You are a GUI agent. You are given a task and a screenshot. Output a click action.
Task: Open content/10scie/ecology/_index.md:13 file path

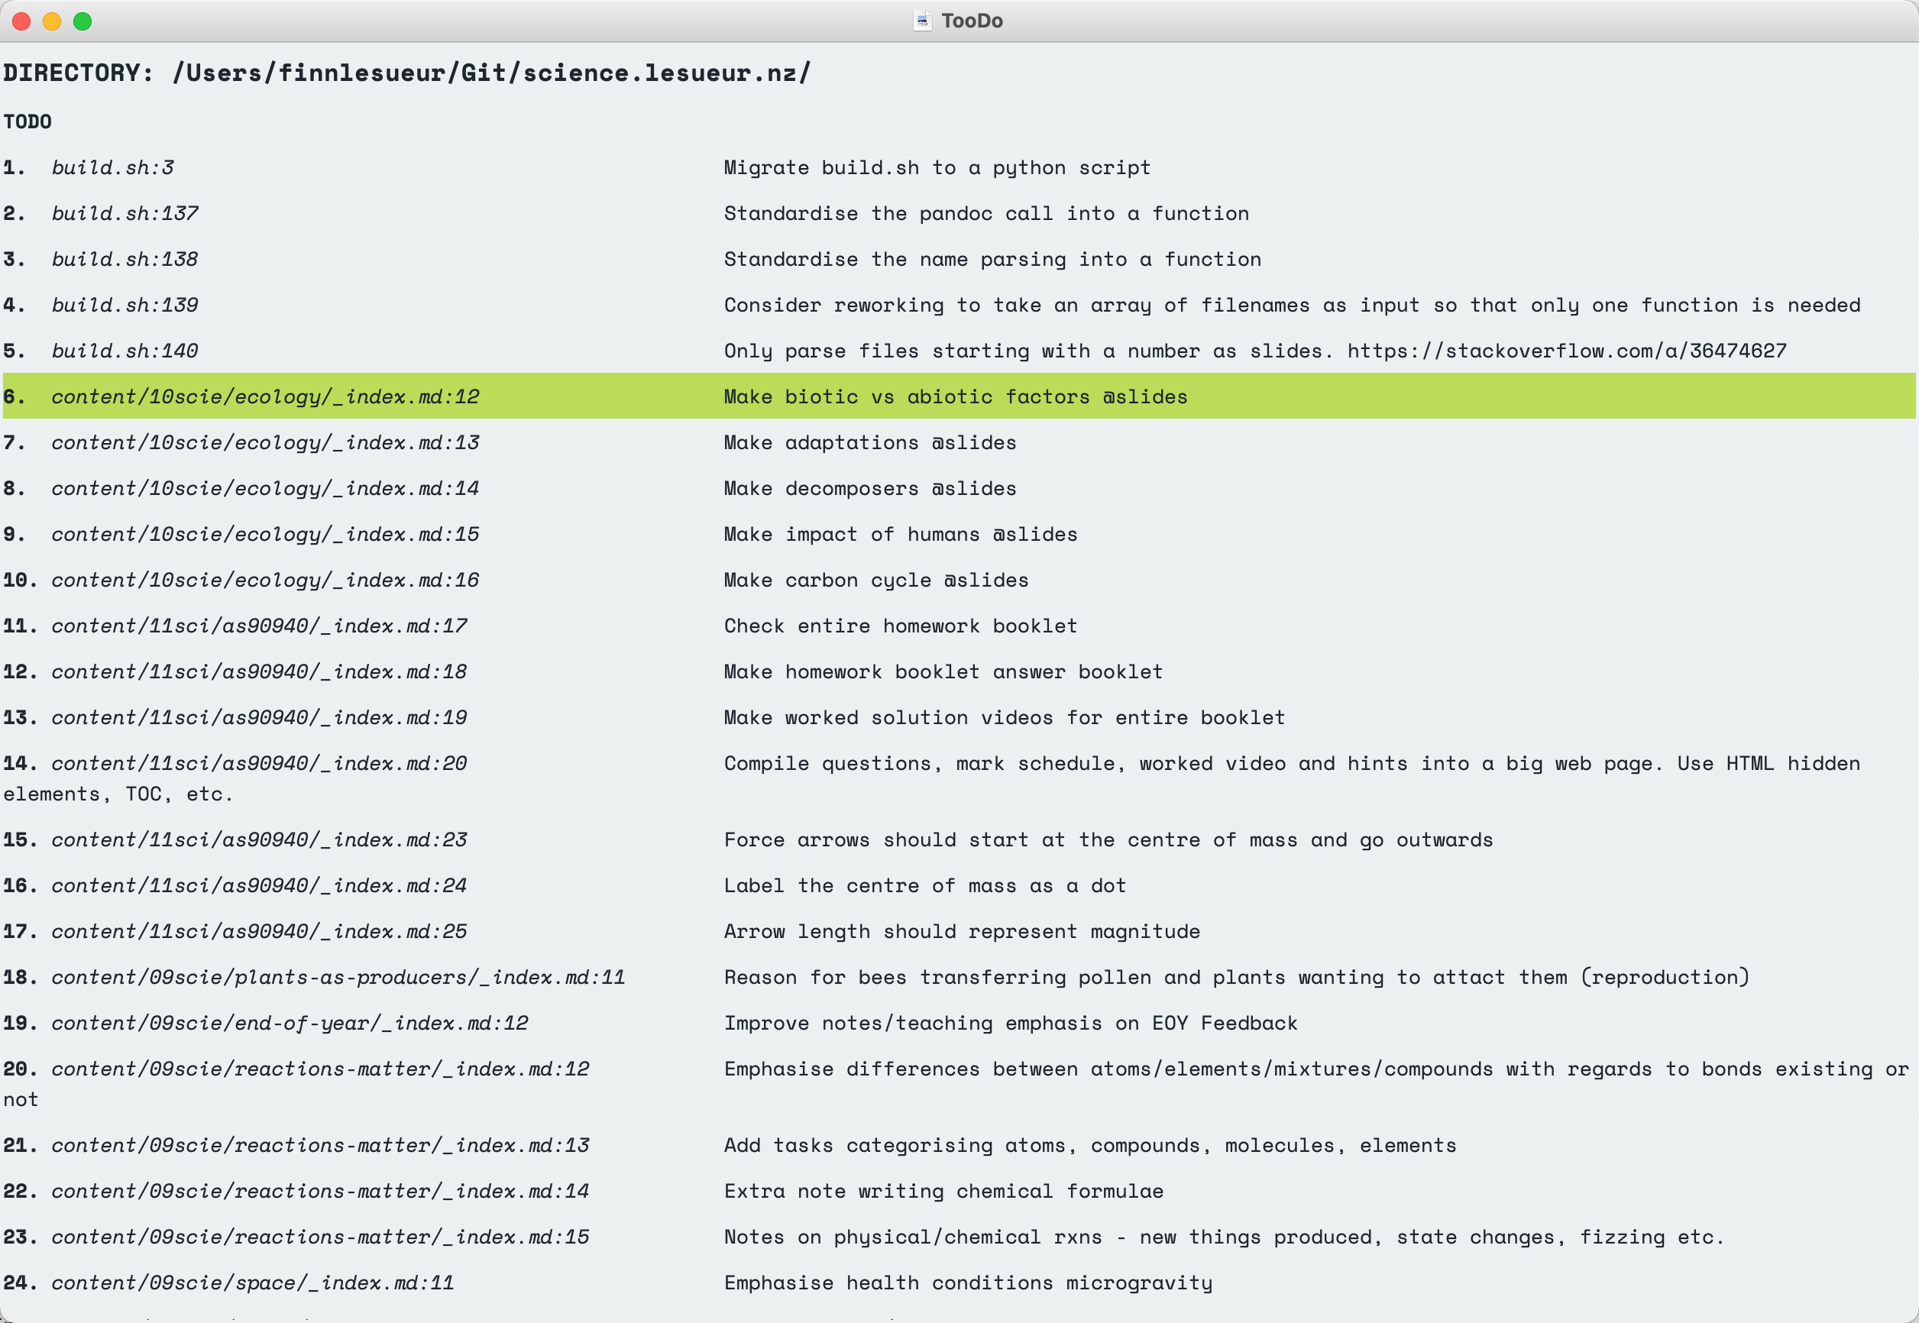click(x=264, y=443)
